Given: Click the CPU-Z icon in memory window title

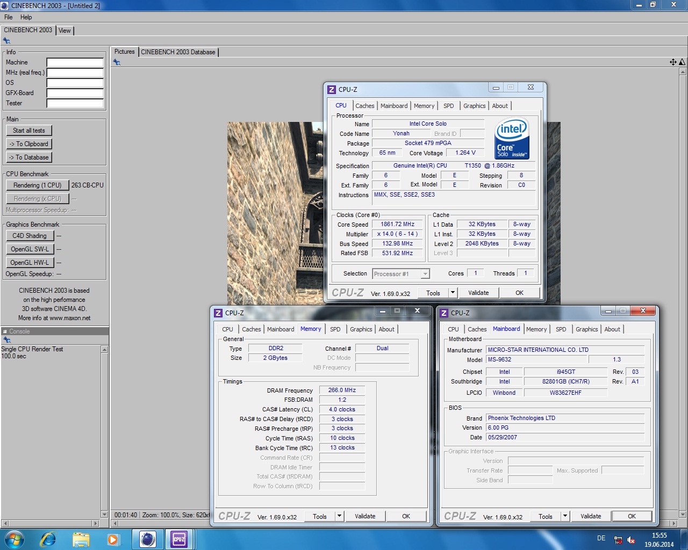Looking at the screenshot, I should [x=218, y=313].
